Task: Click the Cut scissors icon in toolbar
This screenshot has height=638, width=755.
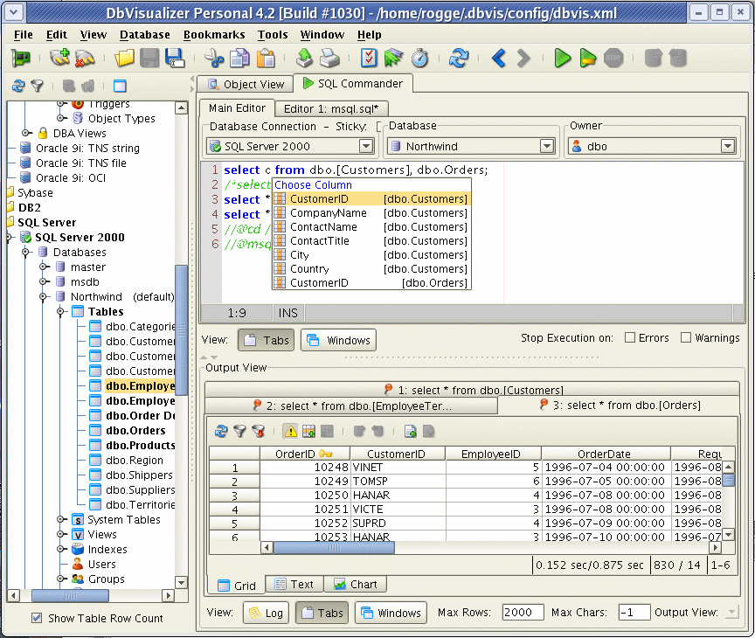Action: [214, 59]
